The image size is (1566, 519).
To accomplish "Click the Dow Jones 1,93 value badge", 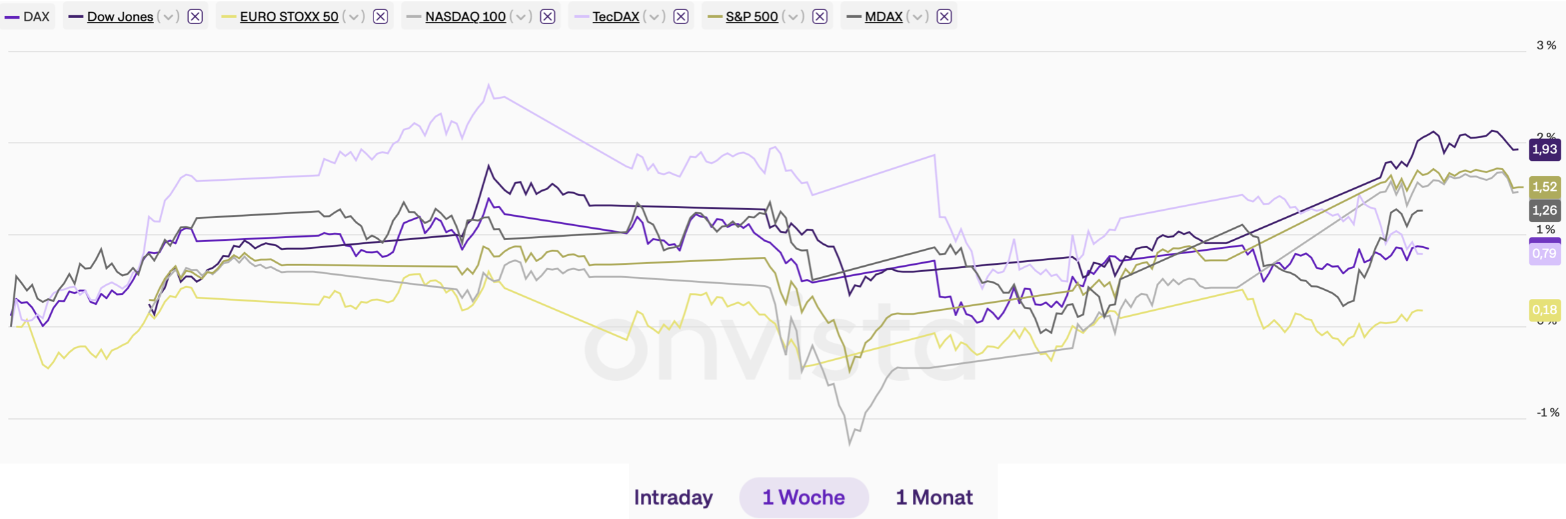I will pos(1544,149).
